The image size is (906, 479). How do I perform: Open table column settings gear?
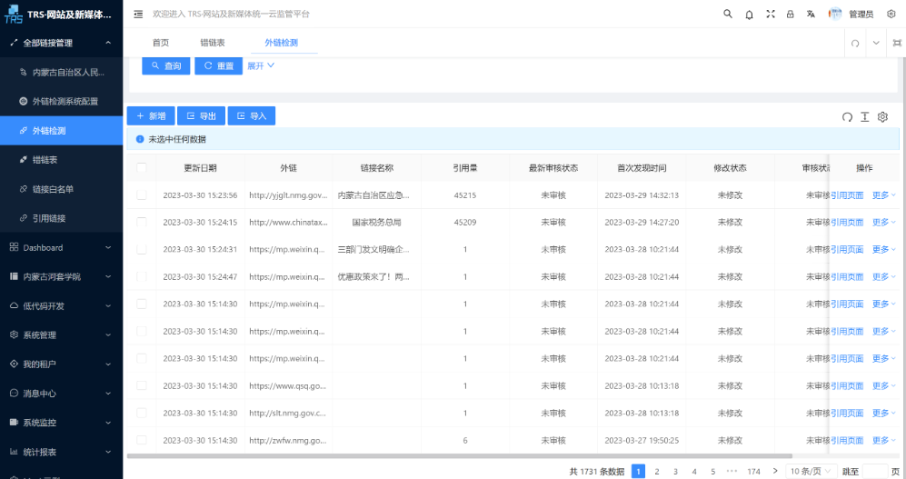(882, 116)
